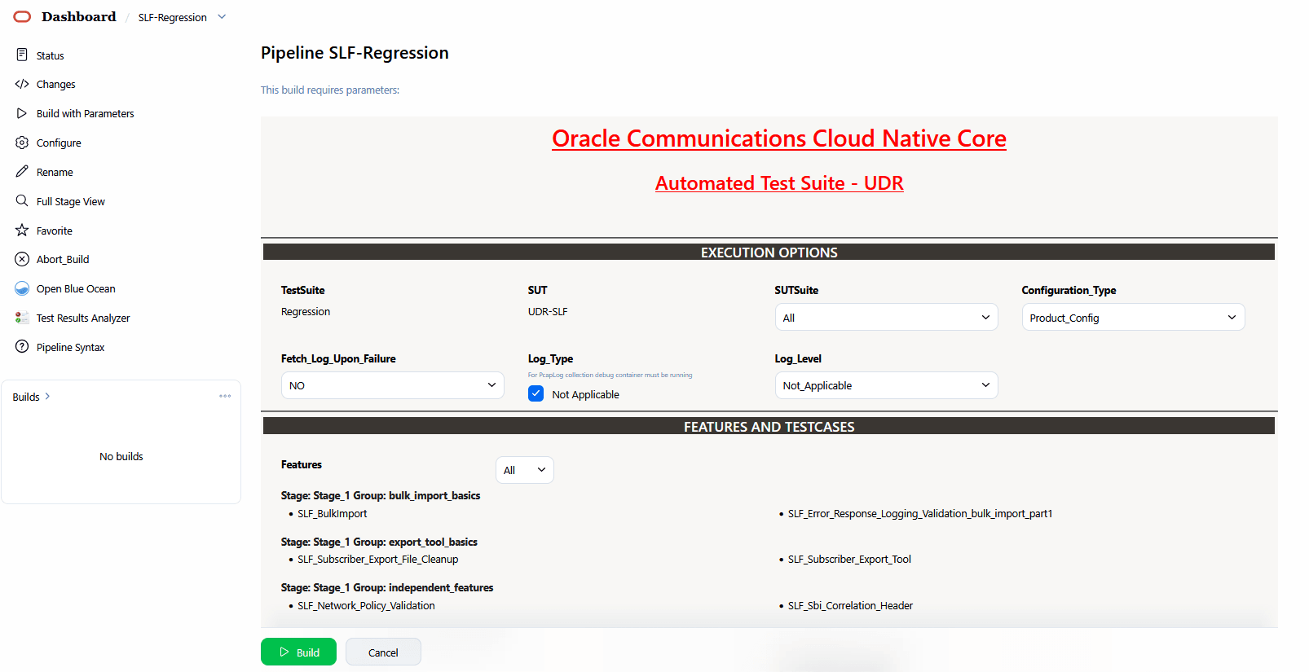Click the Pipeline Syntax question mark icon
This screenshot has height=672, width=1309.
(x=22, y=347)
